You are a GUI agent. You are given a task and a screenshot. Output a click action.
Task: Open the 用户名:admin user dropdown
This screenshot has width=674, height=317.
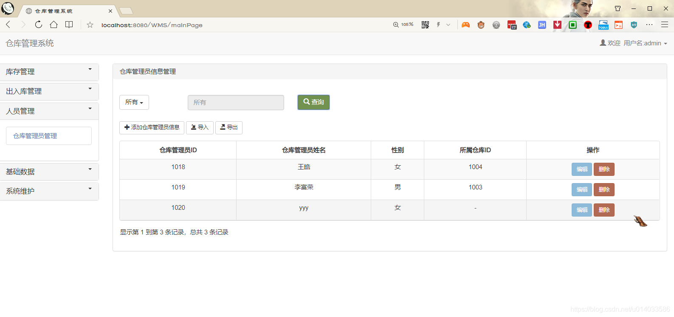(633, 43)
